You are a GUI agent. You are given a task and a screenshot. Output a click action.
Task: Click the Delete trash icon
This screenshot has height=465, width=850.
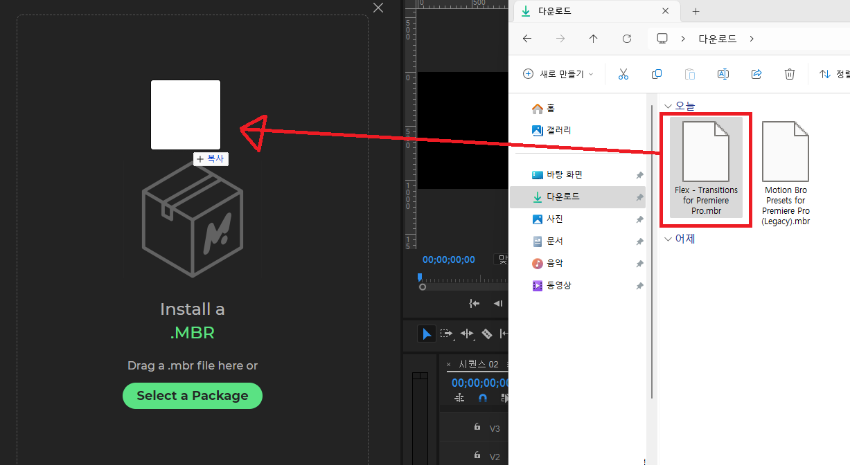[789, 74]
